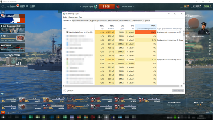Select the Gaede ship in carousel

[x=101, y=100]
